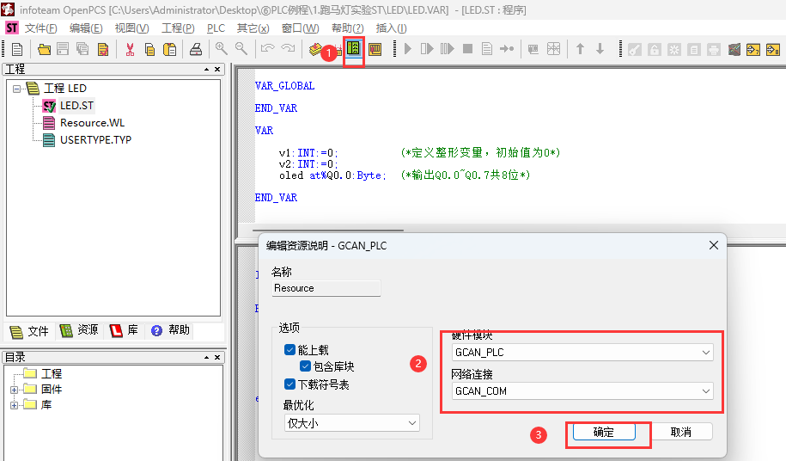The width and height of the screenshot is (786, 461).
Task: Toggle the 能上载 checkbox
Action: [289, 350]
